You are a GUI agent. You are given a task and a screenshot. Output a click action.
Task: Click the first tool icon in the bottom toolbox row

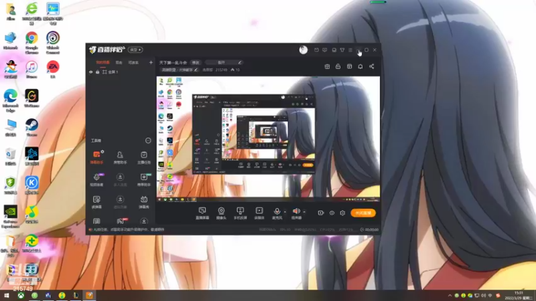point(96,221)
